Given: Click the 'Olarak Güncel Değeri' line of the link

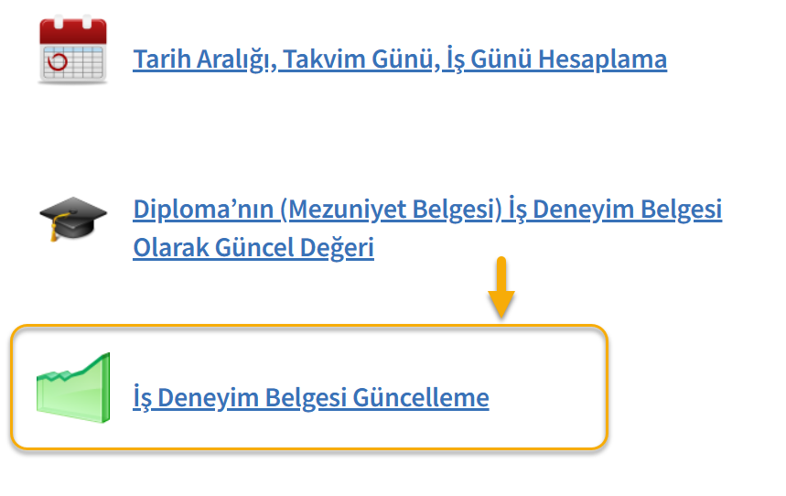Looking at the screenshot, I should tap(253, 248).
